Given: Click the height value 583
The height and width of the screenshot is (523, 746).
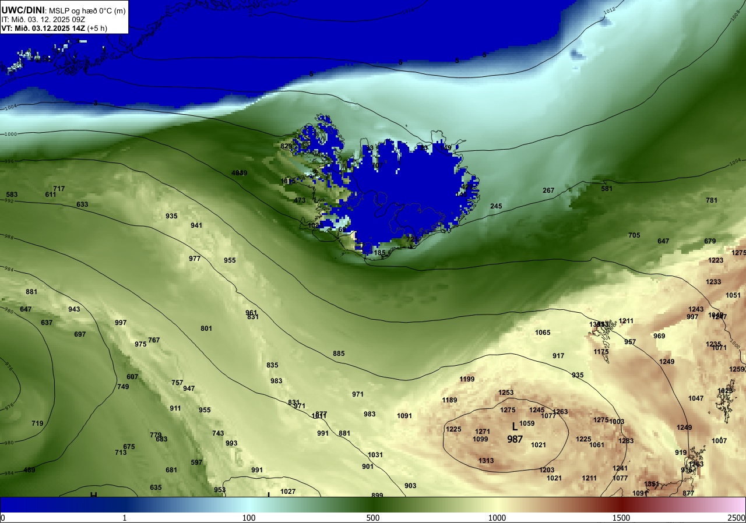Looking at the screenshot, I should click(x=12, y=195).
